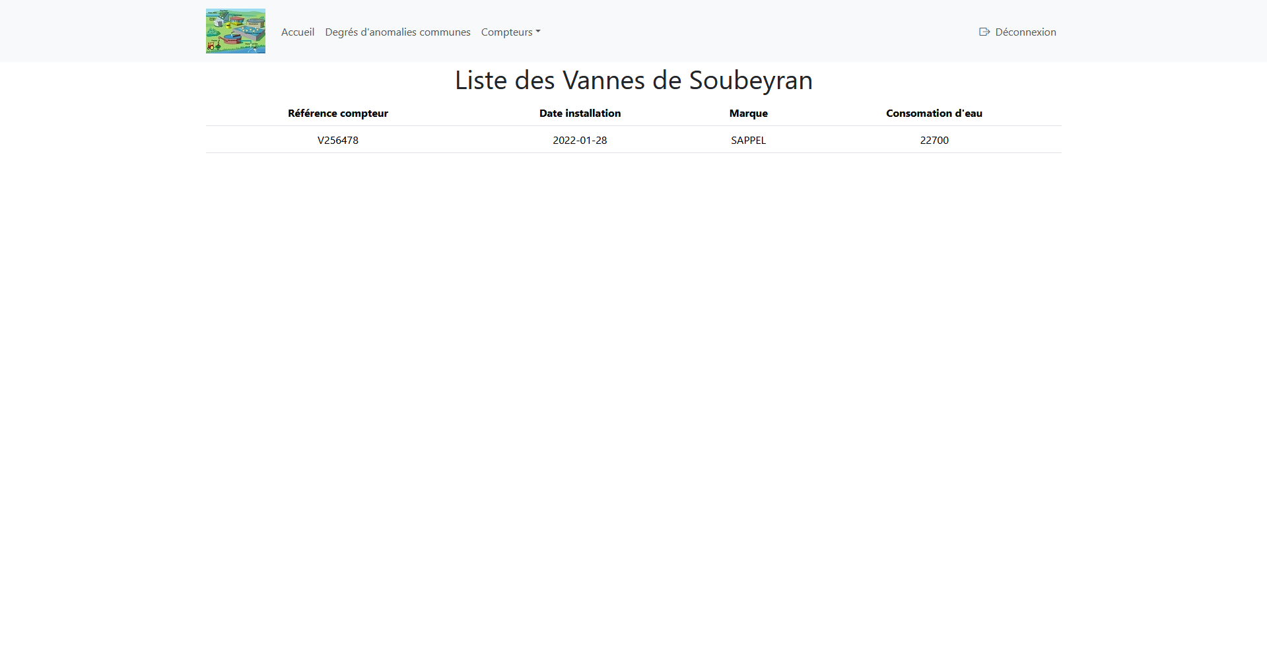Select the SAPPEL brand cell
1267x656 pixels.
pos(748,140)
